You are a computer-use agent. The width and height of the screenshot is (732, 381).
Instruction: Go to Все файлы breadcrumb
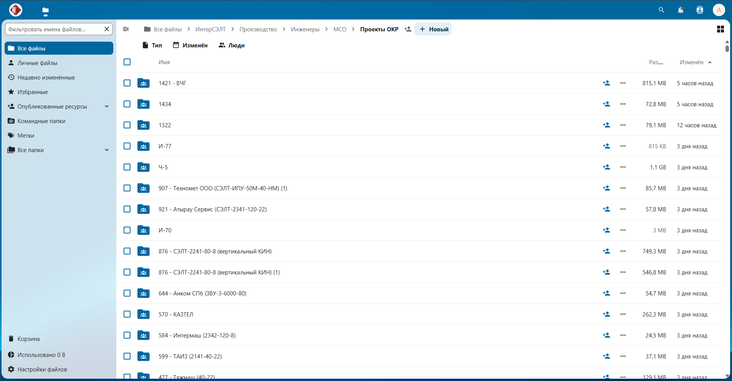pos(163,29)
